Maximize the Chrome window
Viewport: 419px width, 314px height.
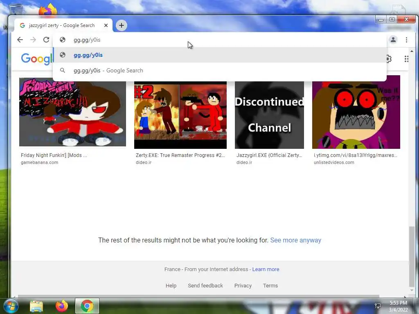[392, 20]
